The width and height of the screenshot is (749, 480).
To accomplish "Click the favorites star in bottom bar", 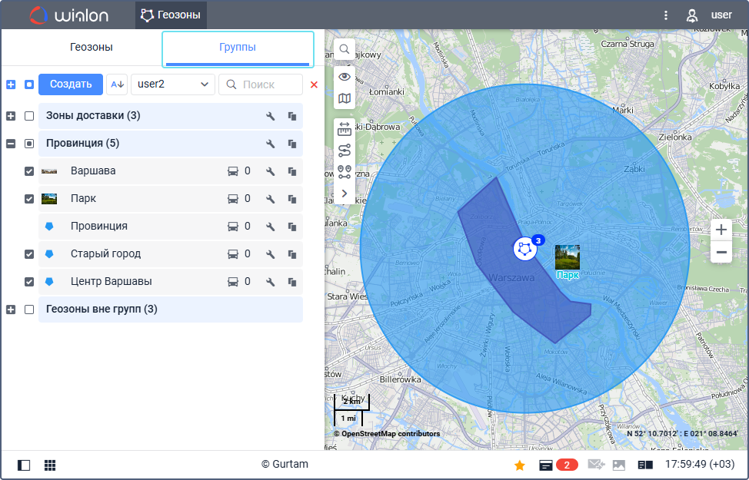I will pyautogui.click(x=519, y=465).
